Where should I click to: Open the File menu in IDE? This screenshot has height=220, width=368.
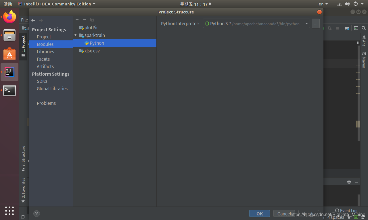tap(24, 20)
